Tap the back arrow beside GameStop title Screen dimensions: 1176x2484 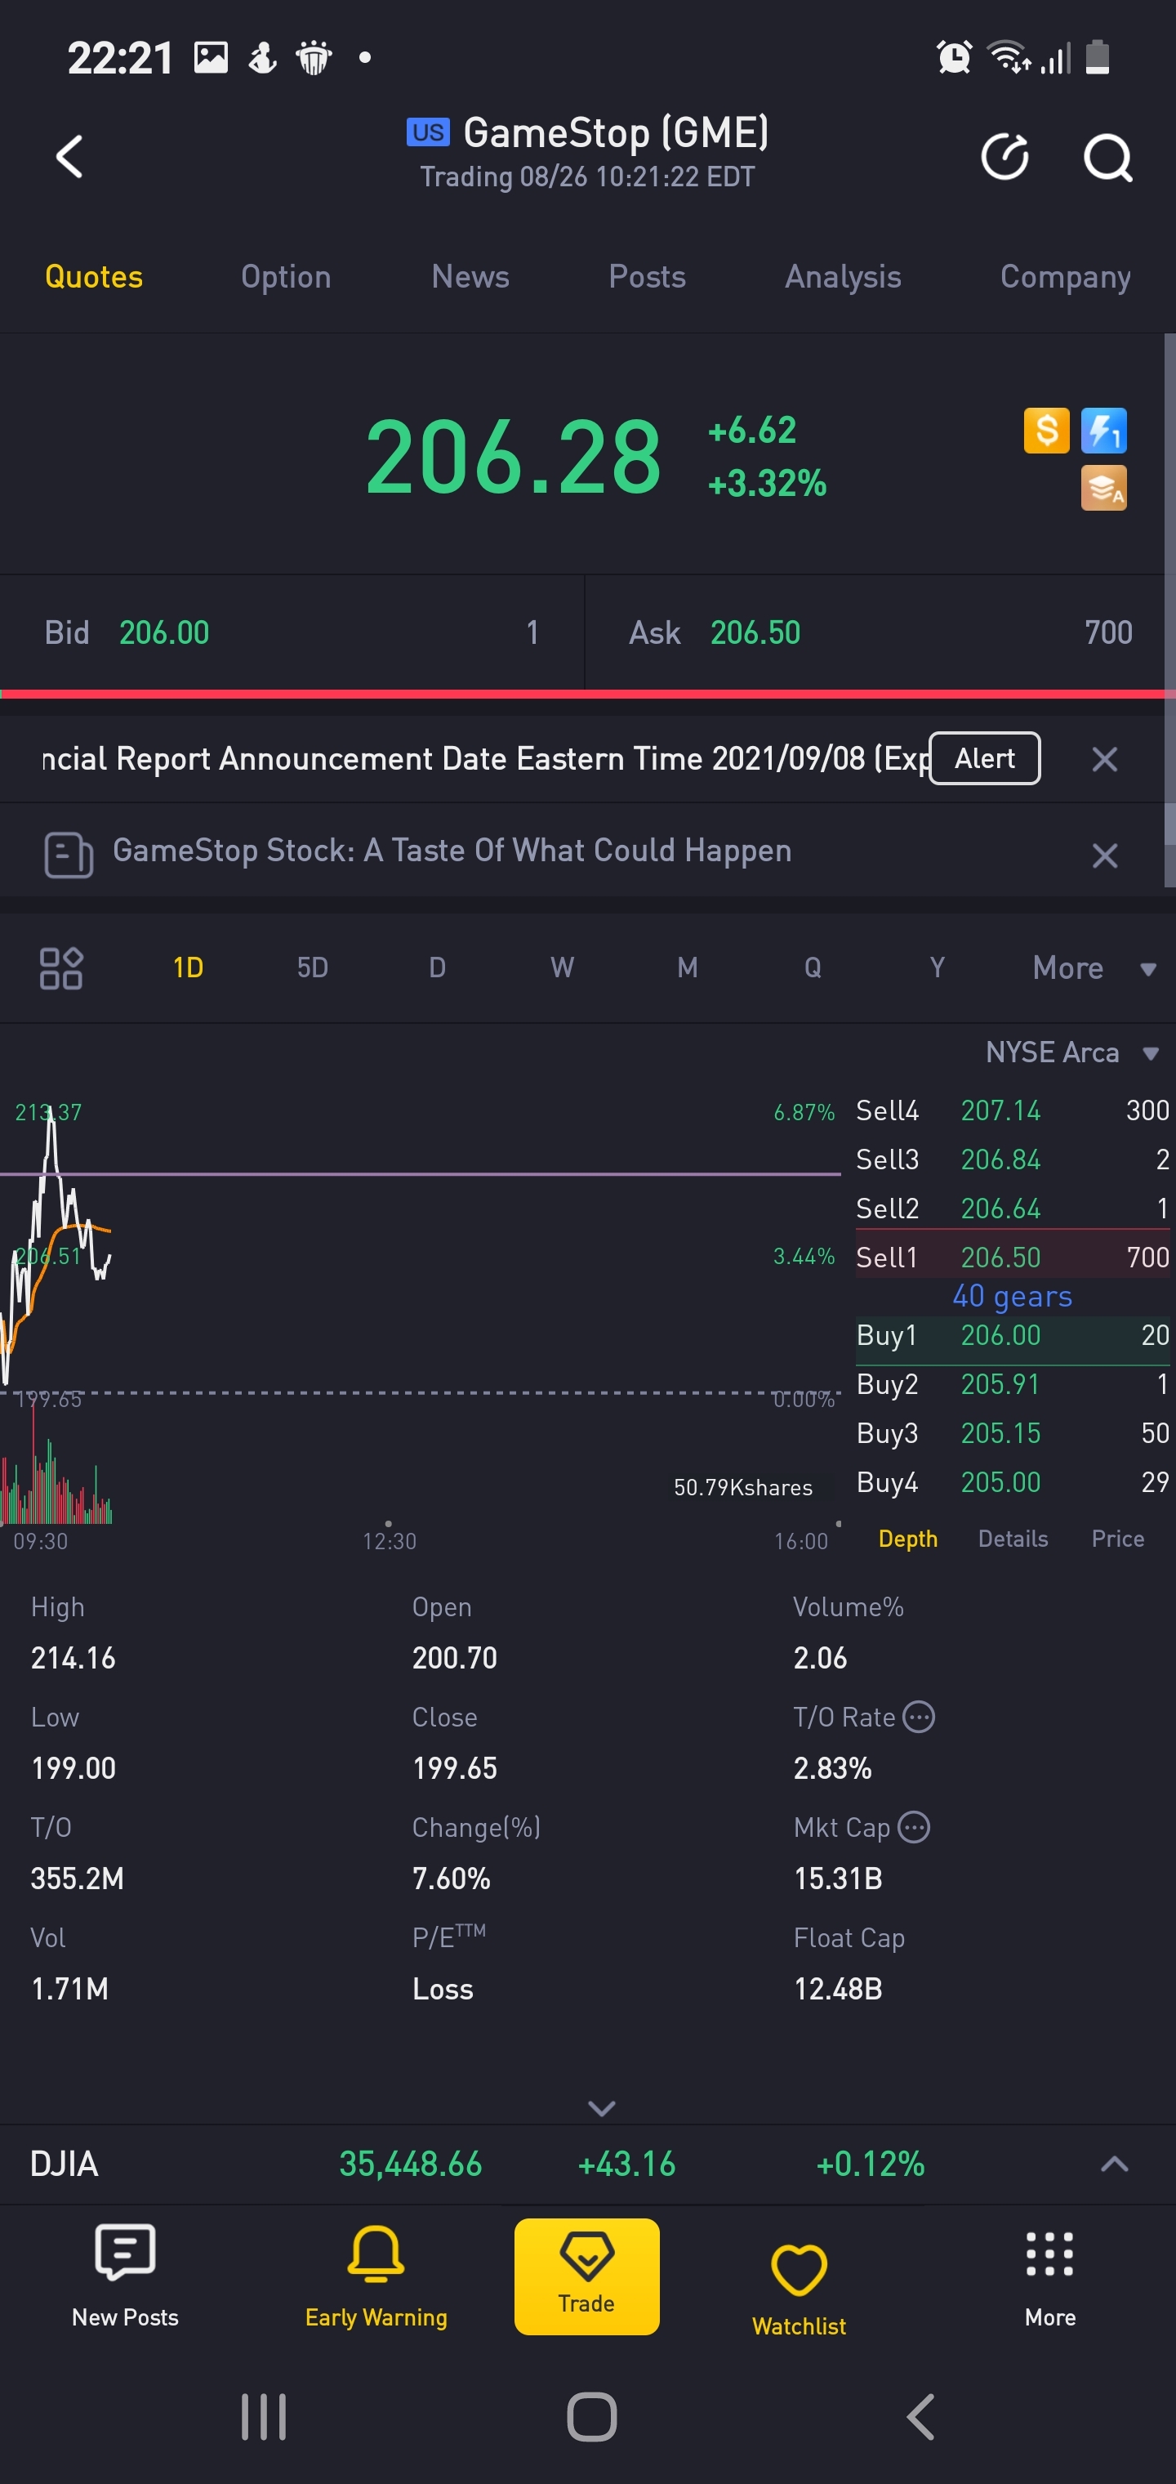point(69,157)
